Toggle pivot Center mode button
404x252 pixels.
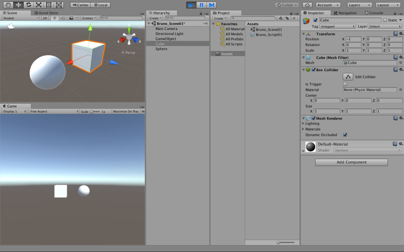pos(80,5)
